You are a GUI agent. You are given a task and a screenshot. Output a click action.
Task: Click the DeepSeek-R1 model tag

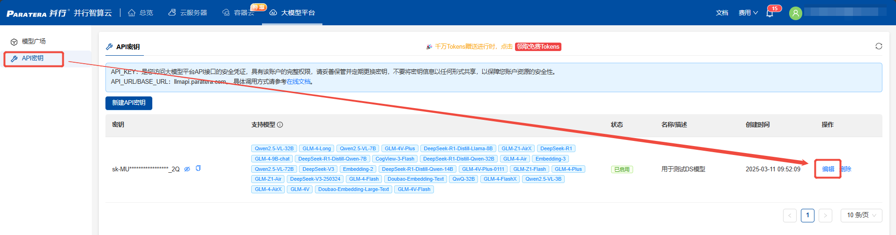pyautogui.click(x=556, y=149)
